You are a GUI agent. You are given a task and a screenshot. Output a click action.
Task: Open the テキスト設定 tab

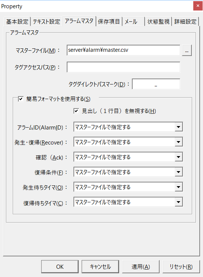coord(46,21)
